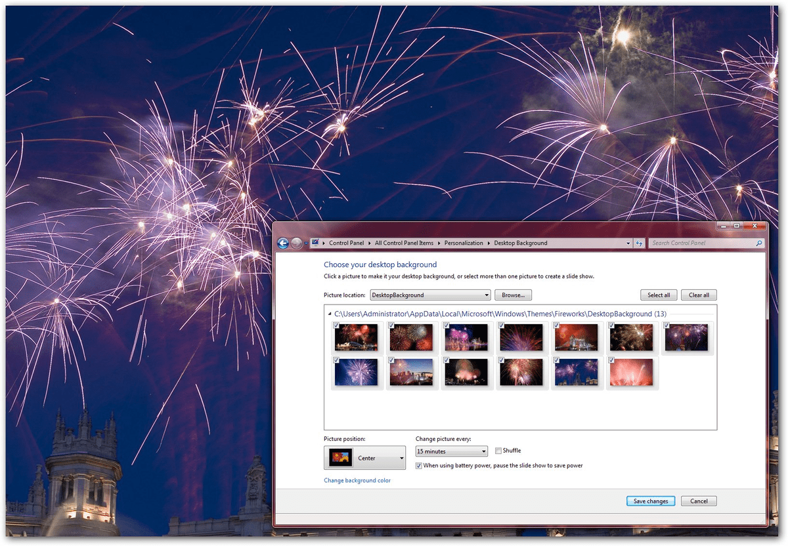Enable the Shuffle checkbox
This screenshot has height=546, width=788.
498,450
